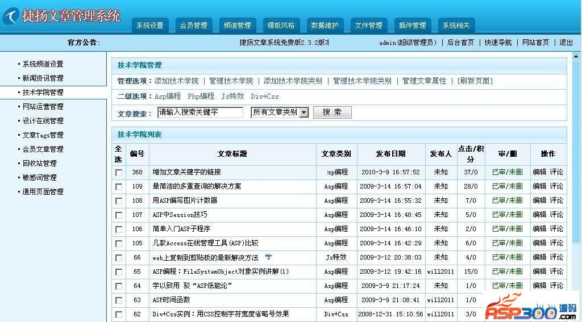This screenshot has height=322, width=582.
Task: Click the scrollbar up arrow at right edge
Action: tap(576, 56)
